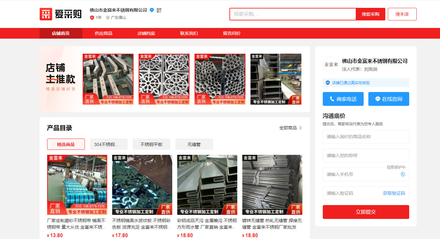Click the ¥17.80 price
Viewport: 440px width, 239px height.
point(120,236)
